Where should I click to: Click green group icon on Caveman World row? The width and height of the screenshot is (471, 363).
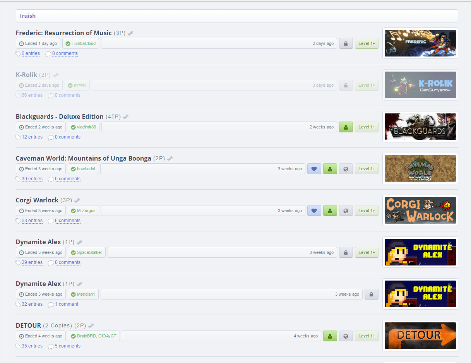[330, 169]
